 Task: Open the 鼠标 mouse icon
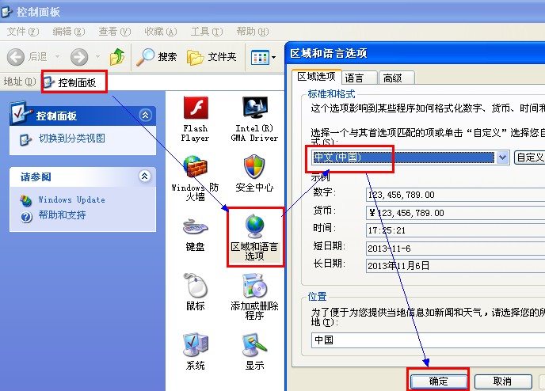[x=195, y=287]
